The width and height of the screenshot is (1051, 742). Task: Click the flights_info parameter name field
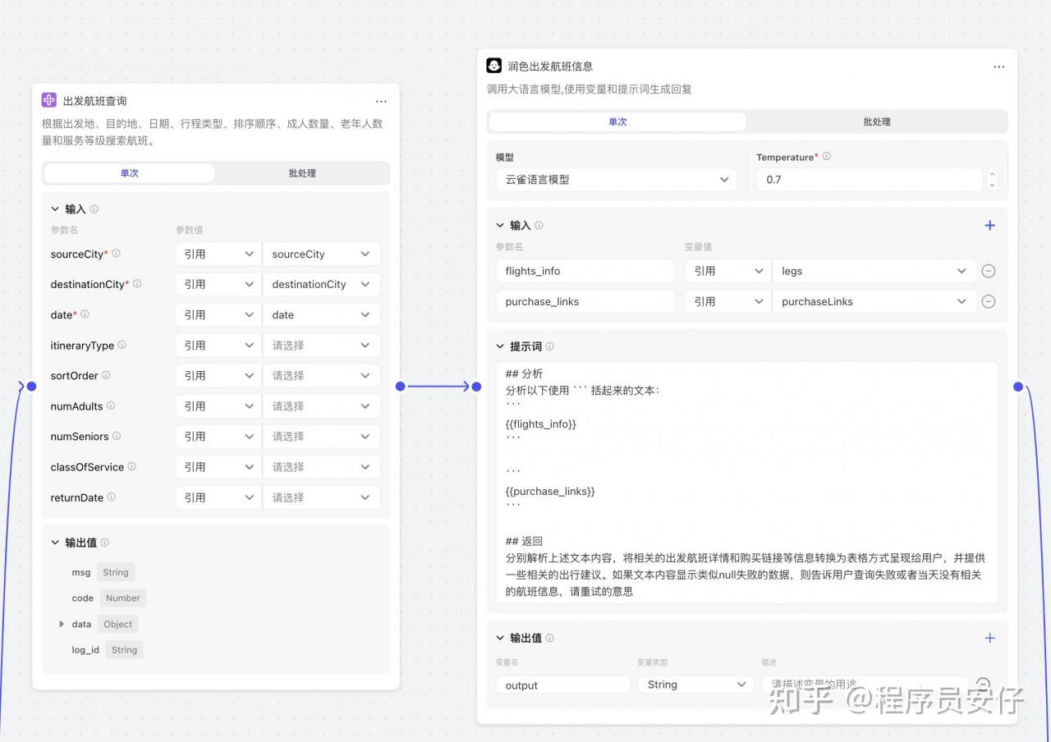click(585, 271)
